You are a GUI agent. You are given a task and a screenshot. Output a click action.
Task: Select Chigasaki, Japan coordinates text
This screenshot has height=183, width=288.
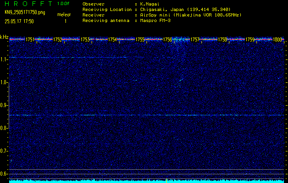pos(185,9)
